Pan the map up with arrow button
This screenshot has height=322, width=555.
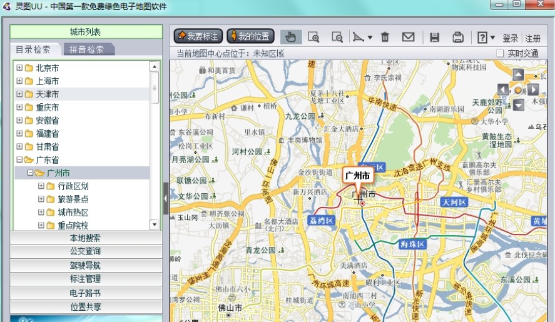(x=518, y=74)
